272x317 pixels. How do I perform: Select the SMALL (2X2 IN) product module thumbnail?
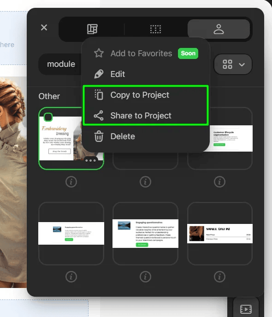tap(220, 234)
